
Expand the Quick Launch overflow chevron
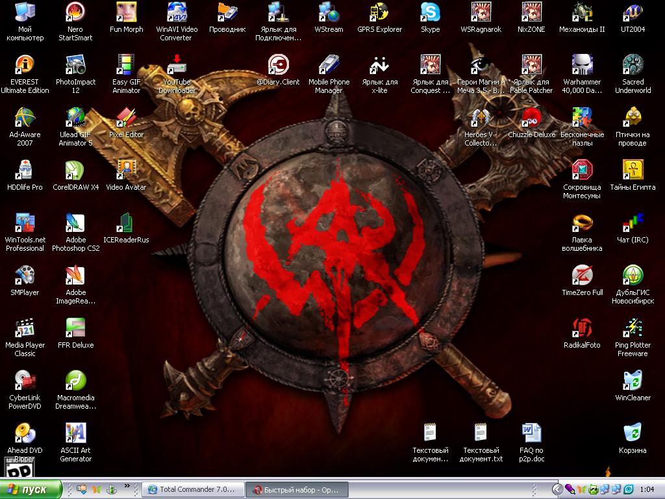[x=127, y=485]
